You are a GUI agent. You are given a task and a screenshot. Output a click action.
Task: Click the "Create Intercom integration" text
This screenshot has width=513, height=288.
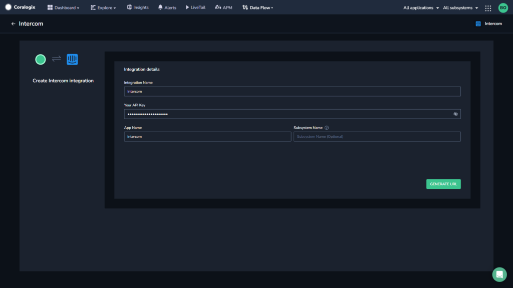coord(63,81)
